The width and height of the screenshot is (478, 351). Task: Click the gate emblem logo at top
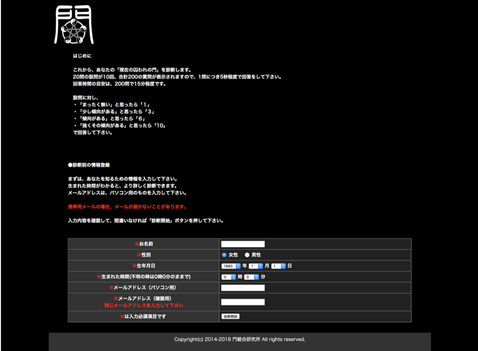73,25
